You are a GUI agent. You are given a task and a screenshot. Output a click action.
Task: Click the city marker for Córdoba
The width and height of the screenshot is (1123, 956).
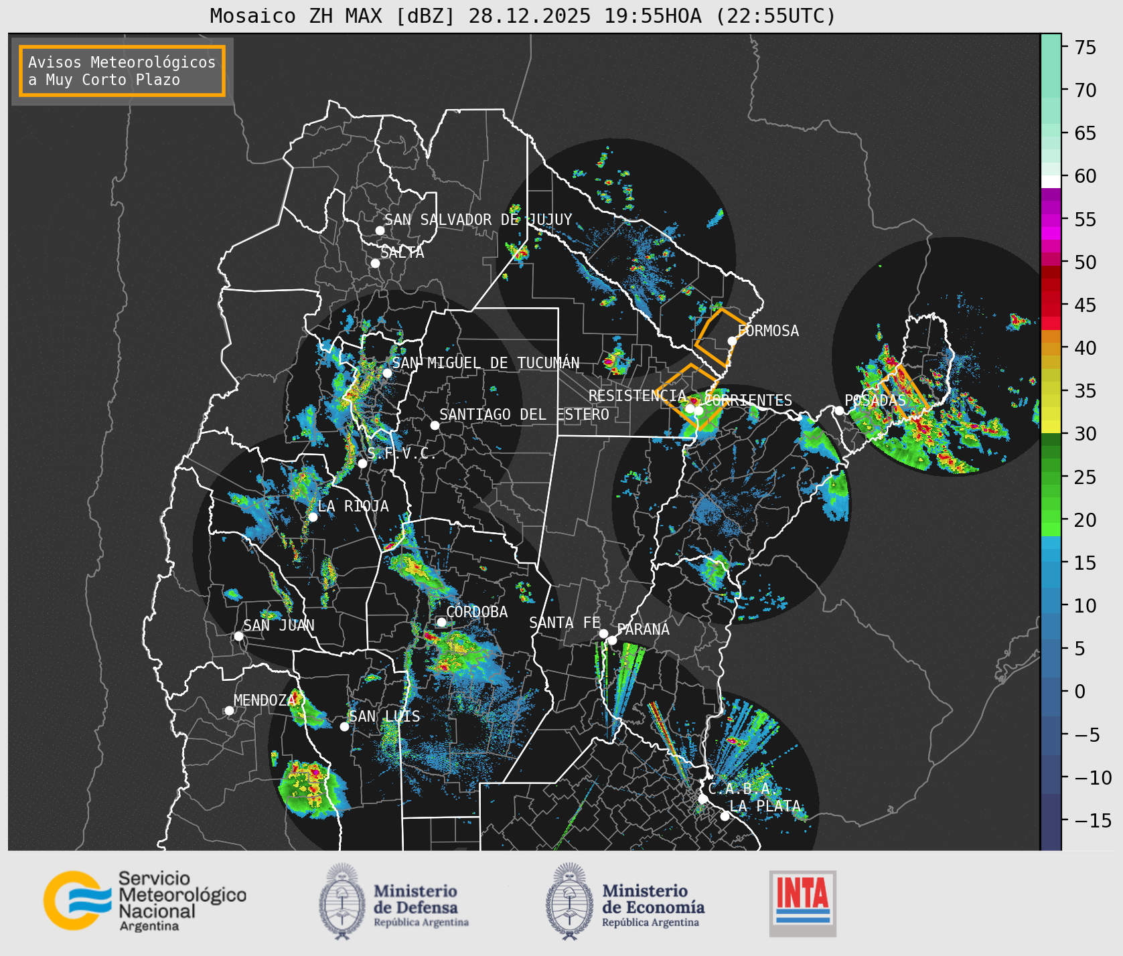[441, 622]
